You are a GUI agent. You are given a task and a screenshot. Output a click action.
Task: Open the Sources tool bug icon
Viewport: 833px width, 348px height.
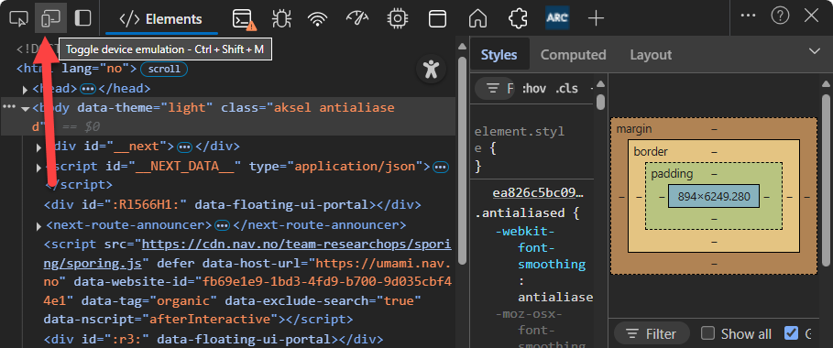tap(281, 19)
